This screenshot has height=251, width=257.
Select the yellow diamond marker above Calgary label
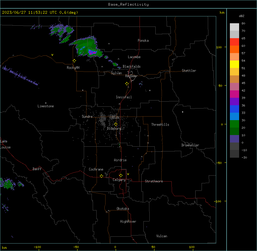click(x=121, y=176)
